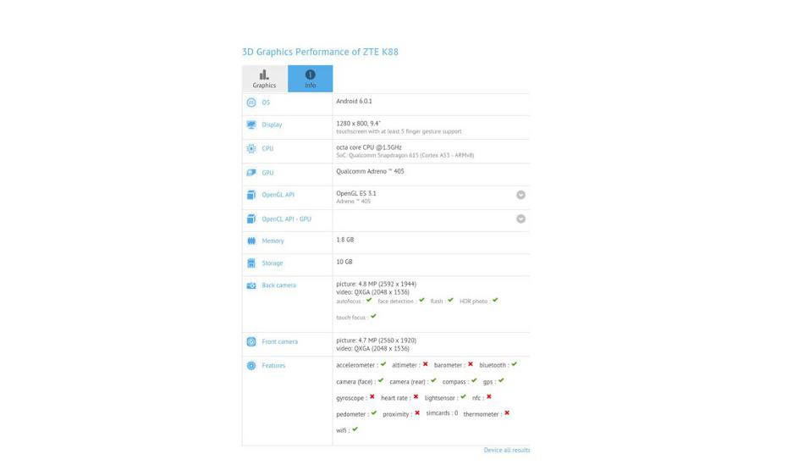Click the page title 3D Graphics Performance of ZTE K88
804x465 pixels.
pyautogui.click(x=320, y=52)
